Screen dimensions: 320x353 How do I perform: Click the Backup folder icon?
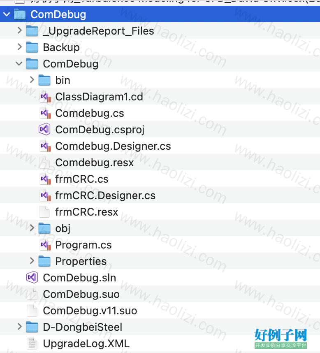coord(32,47)
